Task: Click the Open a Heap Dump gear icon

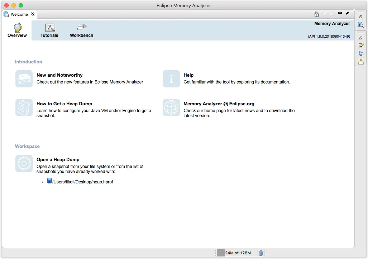Action: click(24, 163)
